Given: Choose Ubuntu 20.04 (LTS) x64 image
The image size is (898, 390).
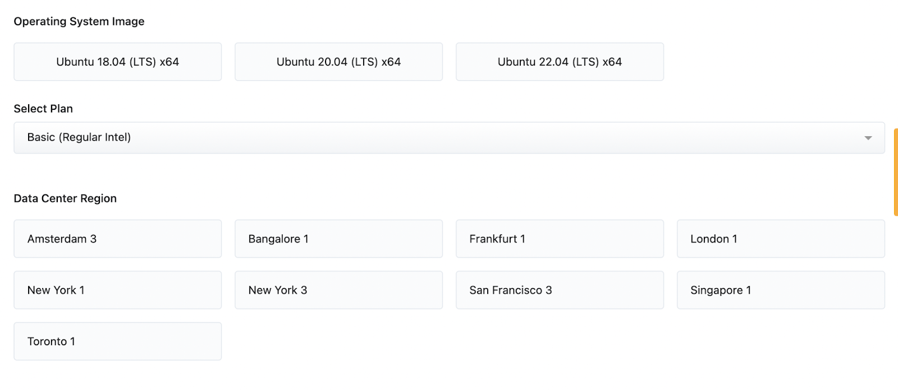Looking at the screenshot, I should 338,62.
